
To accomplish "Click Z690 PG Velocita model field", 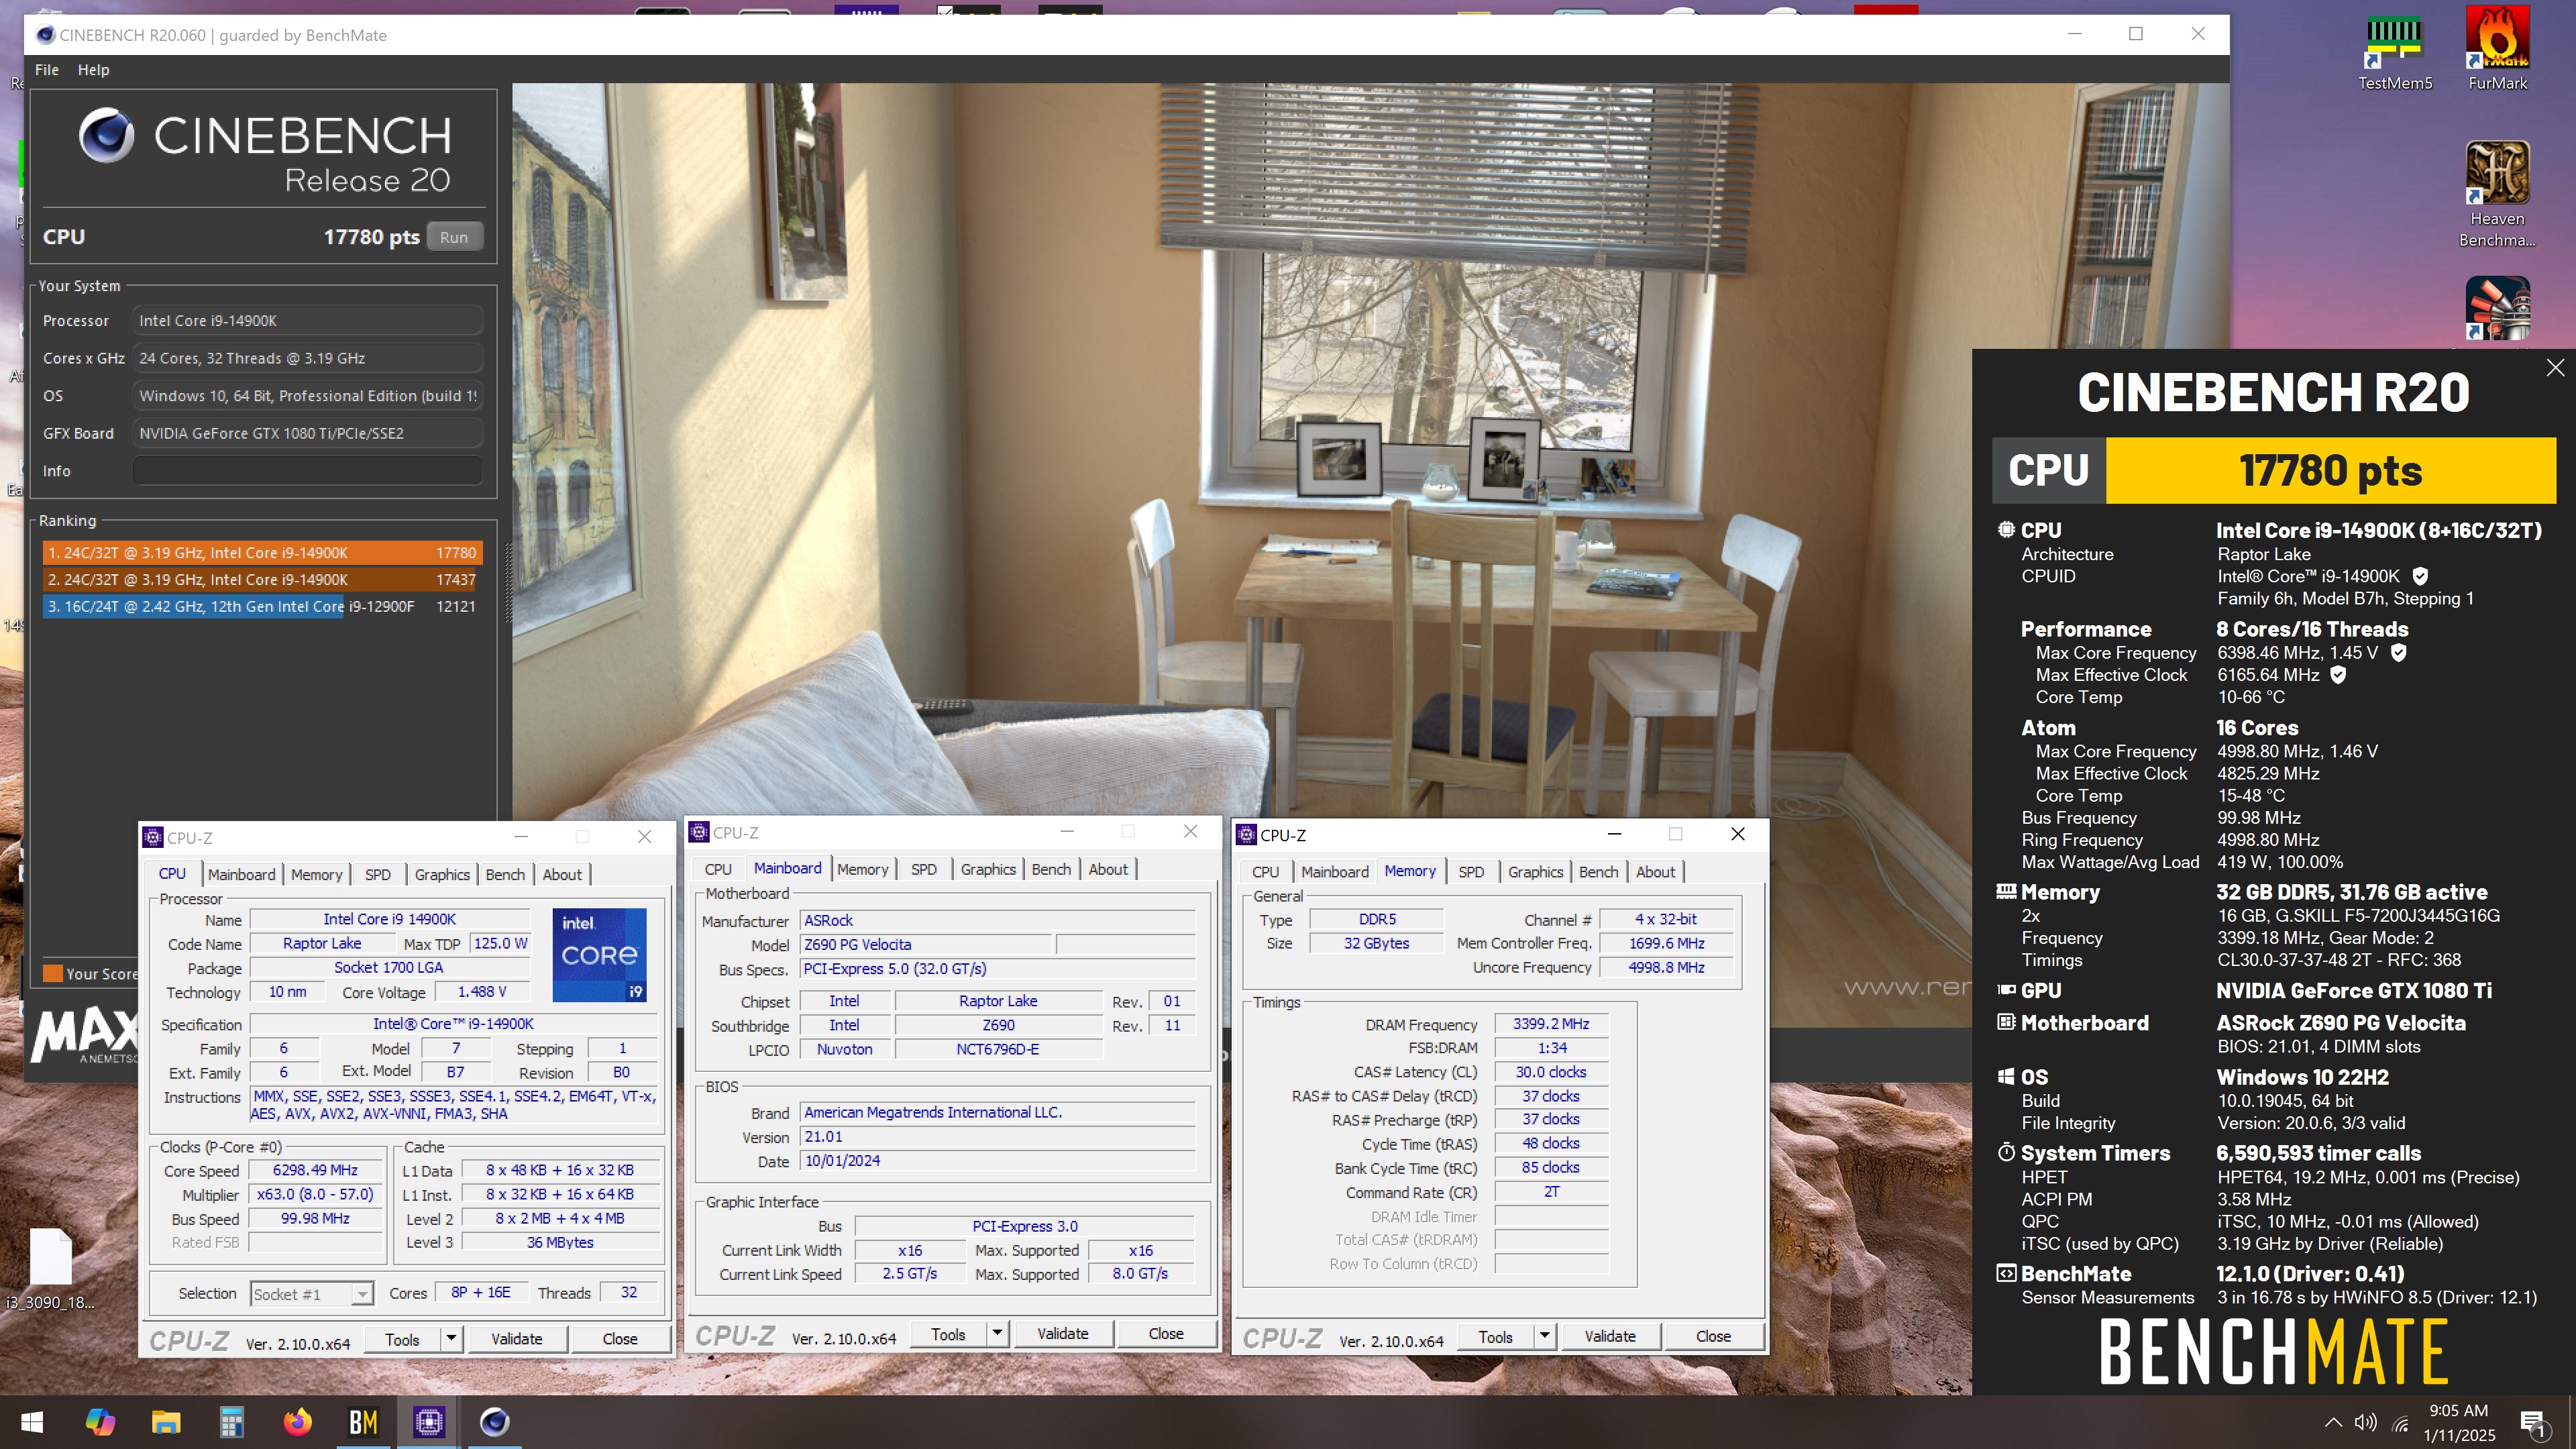I will 926,945.
